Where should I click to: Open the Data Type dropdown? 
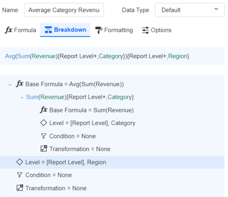tap(190, 10)
